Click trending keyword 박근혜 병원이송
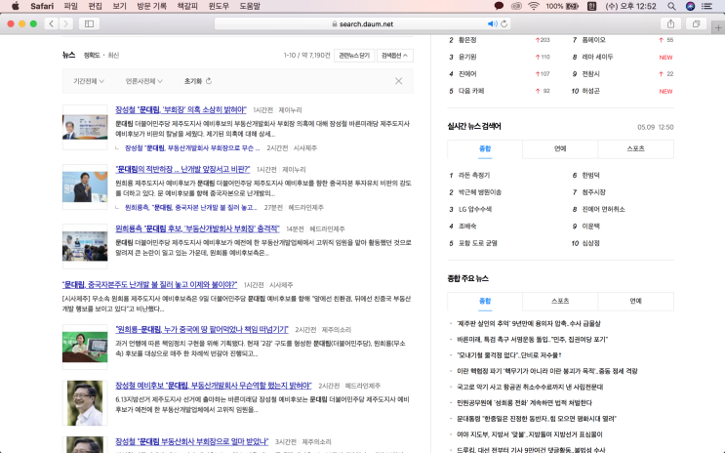This screenshot has width=725, height=453. coord(479,192)
